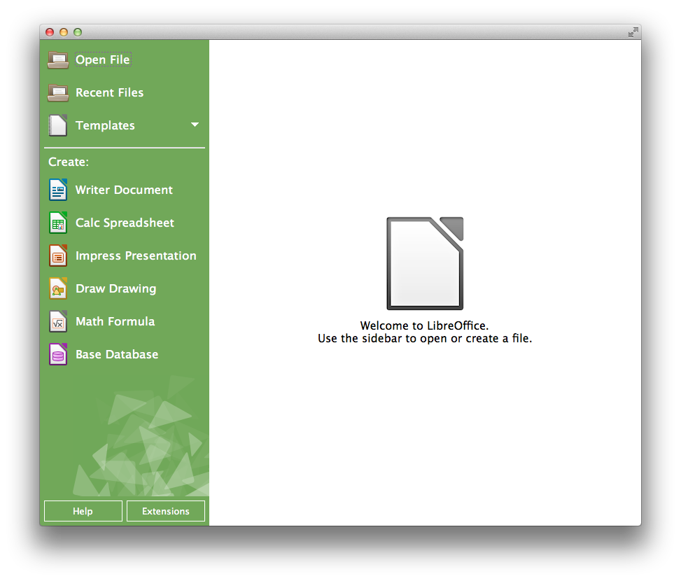Start a new Draw Drawing
This screenshot has width=681, height=581.
[x=115, y=289]
